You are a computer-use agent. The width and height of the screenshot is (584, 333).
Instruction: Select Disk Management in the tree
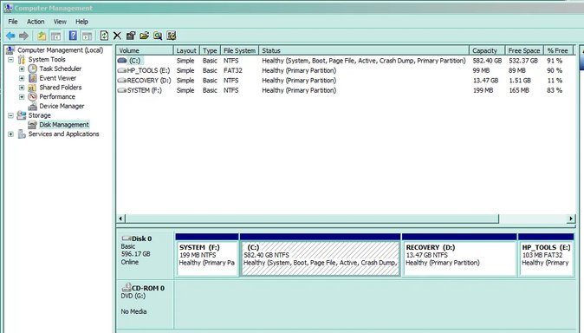(64, 125)
